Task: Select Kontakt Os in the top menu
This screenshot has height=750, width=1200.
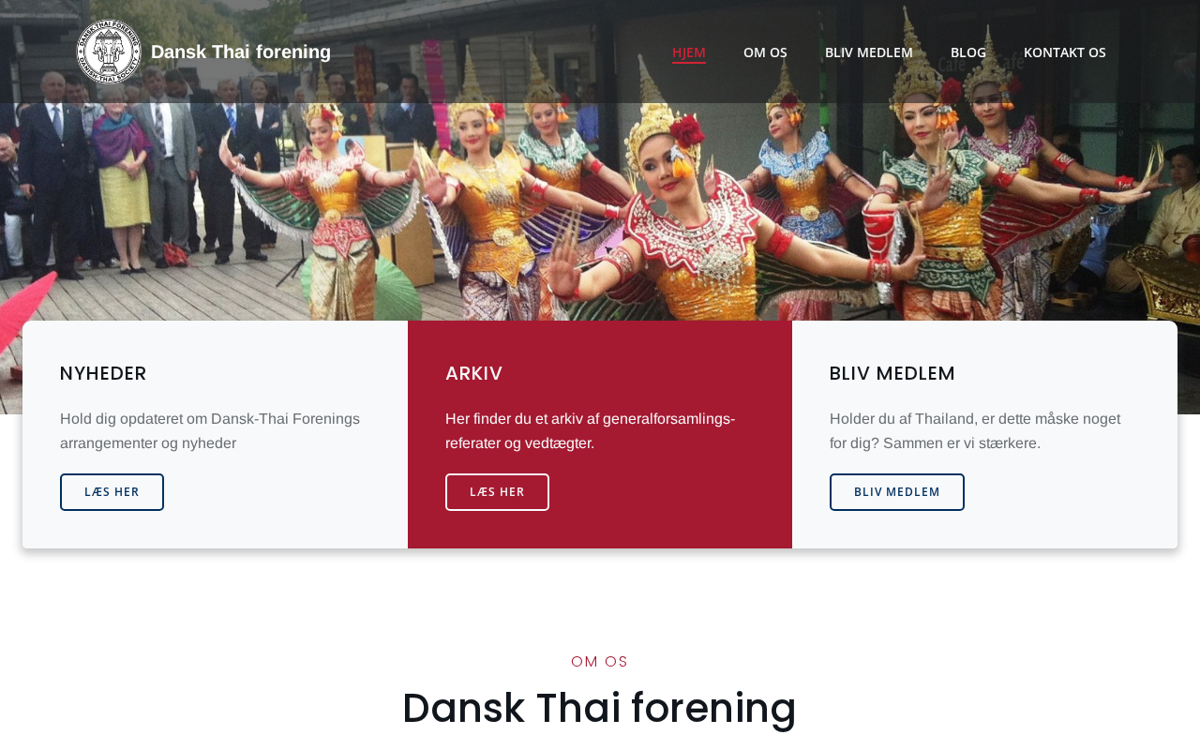Action: [1065, 52]
